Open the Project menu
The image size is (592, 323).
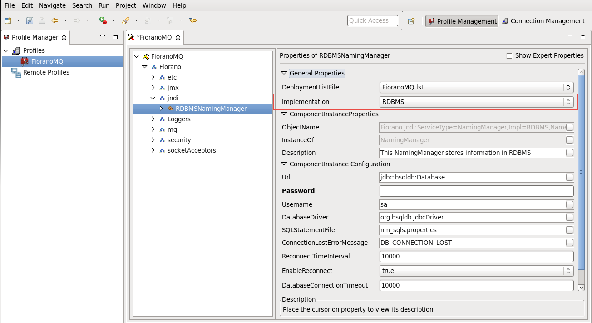[x=126, y=5]
